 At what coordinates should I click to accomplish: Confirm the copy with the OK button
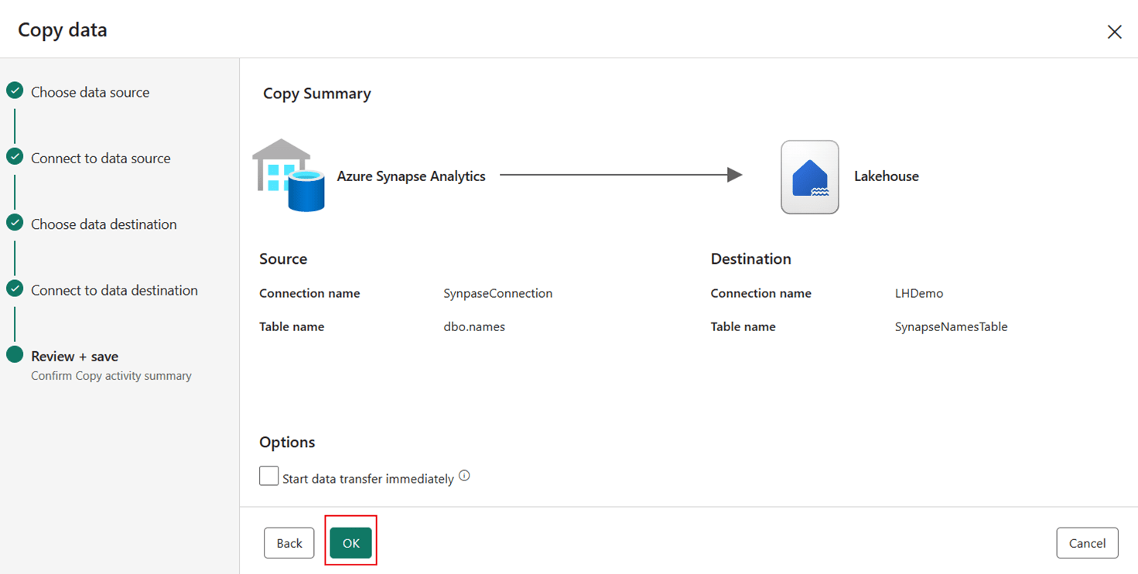pos(350,542)
